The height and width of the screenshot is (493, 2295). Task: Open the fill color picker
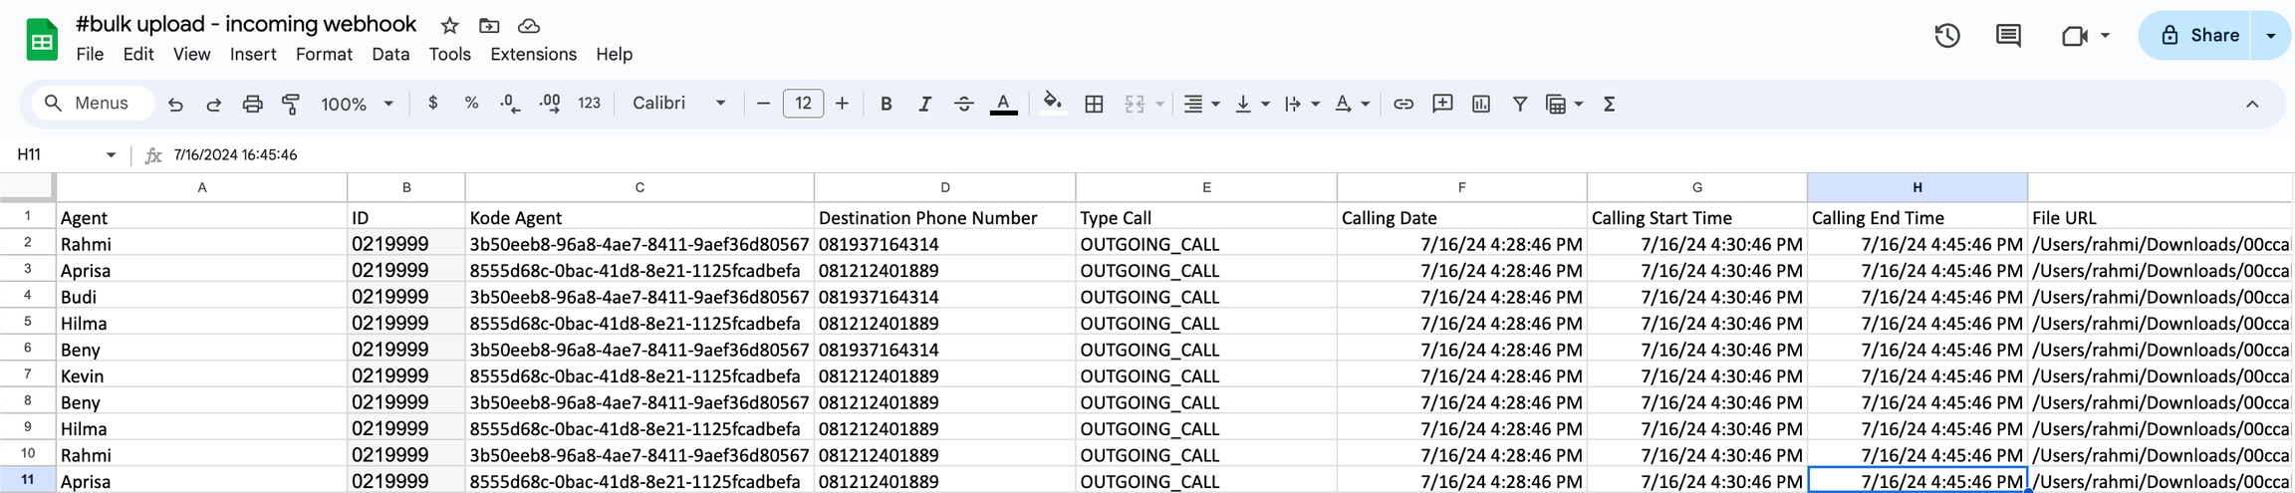tap(1052, 104)
